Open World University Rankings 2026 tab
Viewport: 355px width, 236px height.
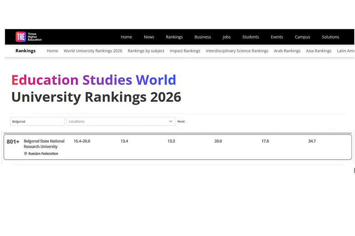(93, 51)
